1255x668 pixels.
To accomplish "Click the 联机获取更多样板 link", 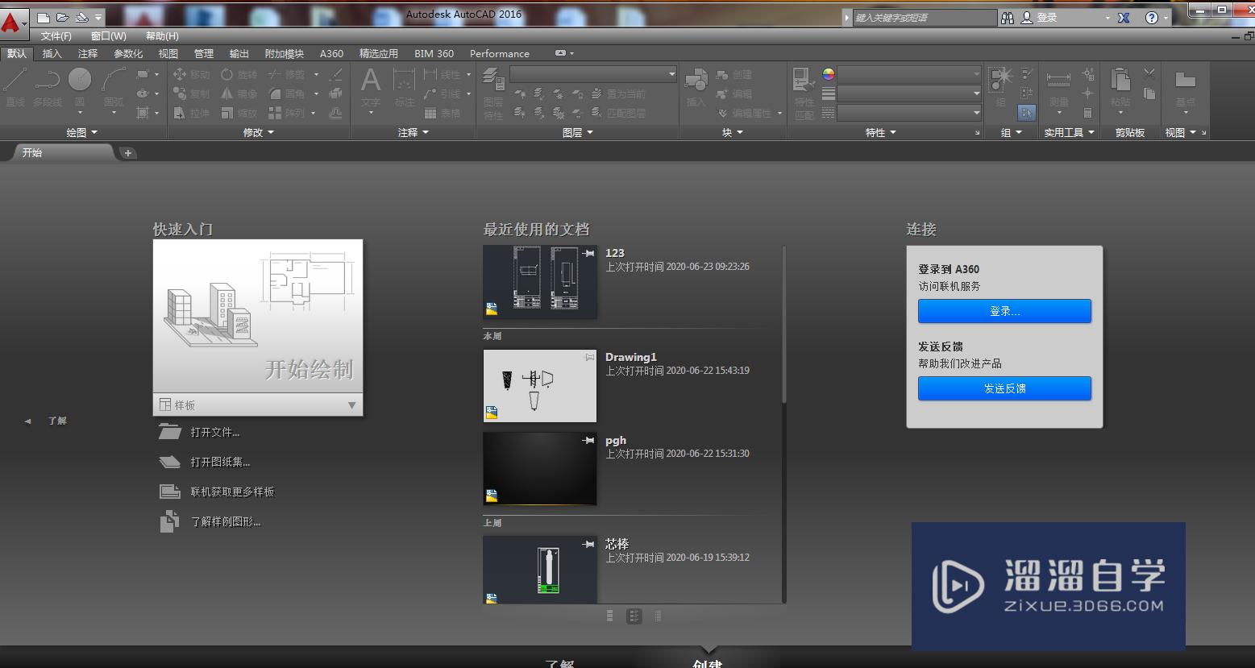I will point(217,492).
